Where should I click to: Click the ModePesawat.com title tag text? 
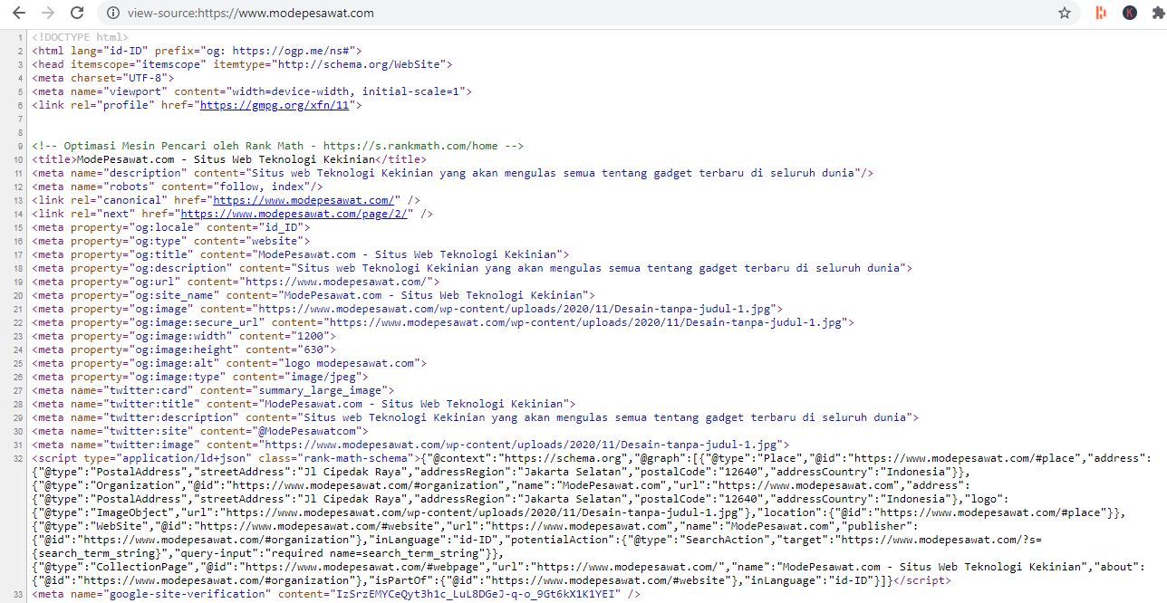227,158
